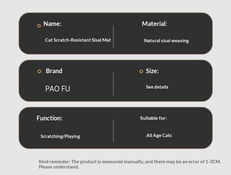Screen dimensions: 231x175
Task: Select the Scratching/Playing text
Action: pyautogui.click(x=60, y=136)
